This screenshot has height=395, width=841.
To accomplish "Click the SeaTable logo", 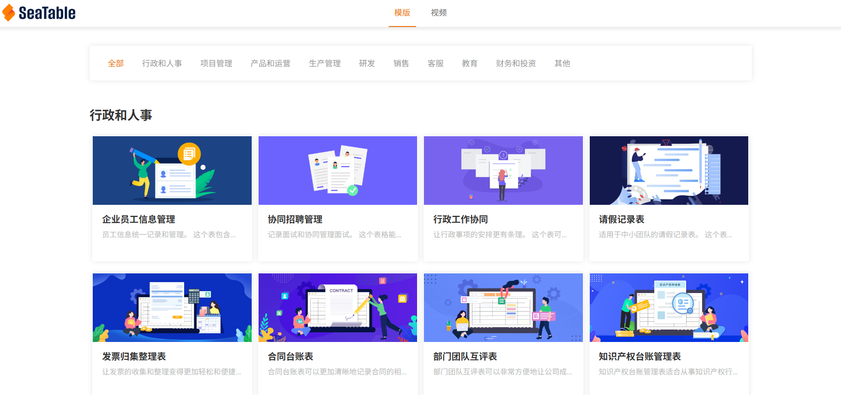I will coord(39,13).
